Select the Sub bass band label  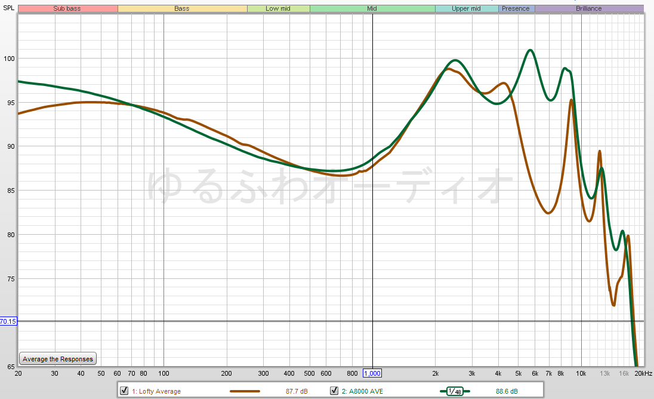pos(67,8)
